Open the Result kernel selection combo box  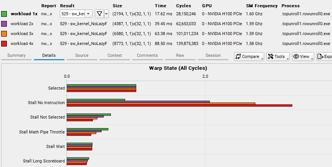[76, 14]
